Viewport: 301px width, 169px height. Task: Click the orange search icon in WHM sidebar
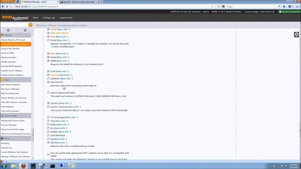pyautogui.click(x=30, y=25)
